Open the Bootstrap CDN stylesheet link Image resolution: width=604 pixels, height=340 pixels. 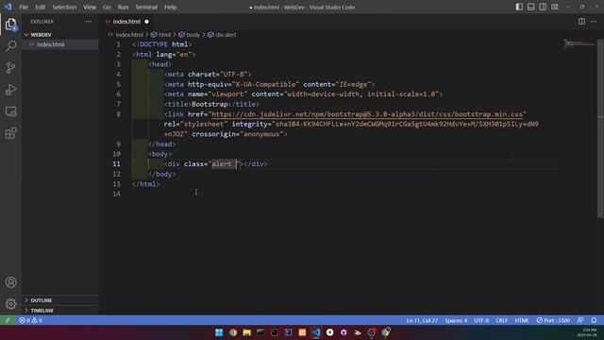(367, 114)
